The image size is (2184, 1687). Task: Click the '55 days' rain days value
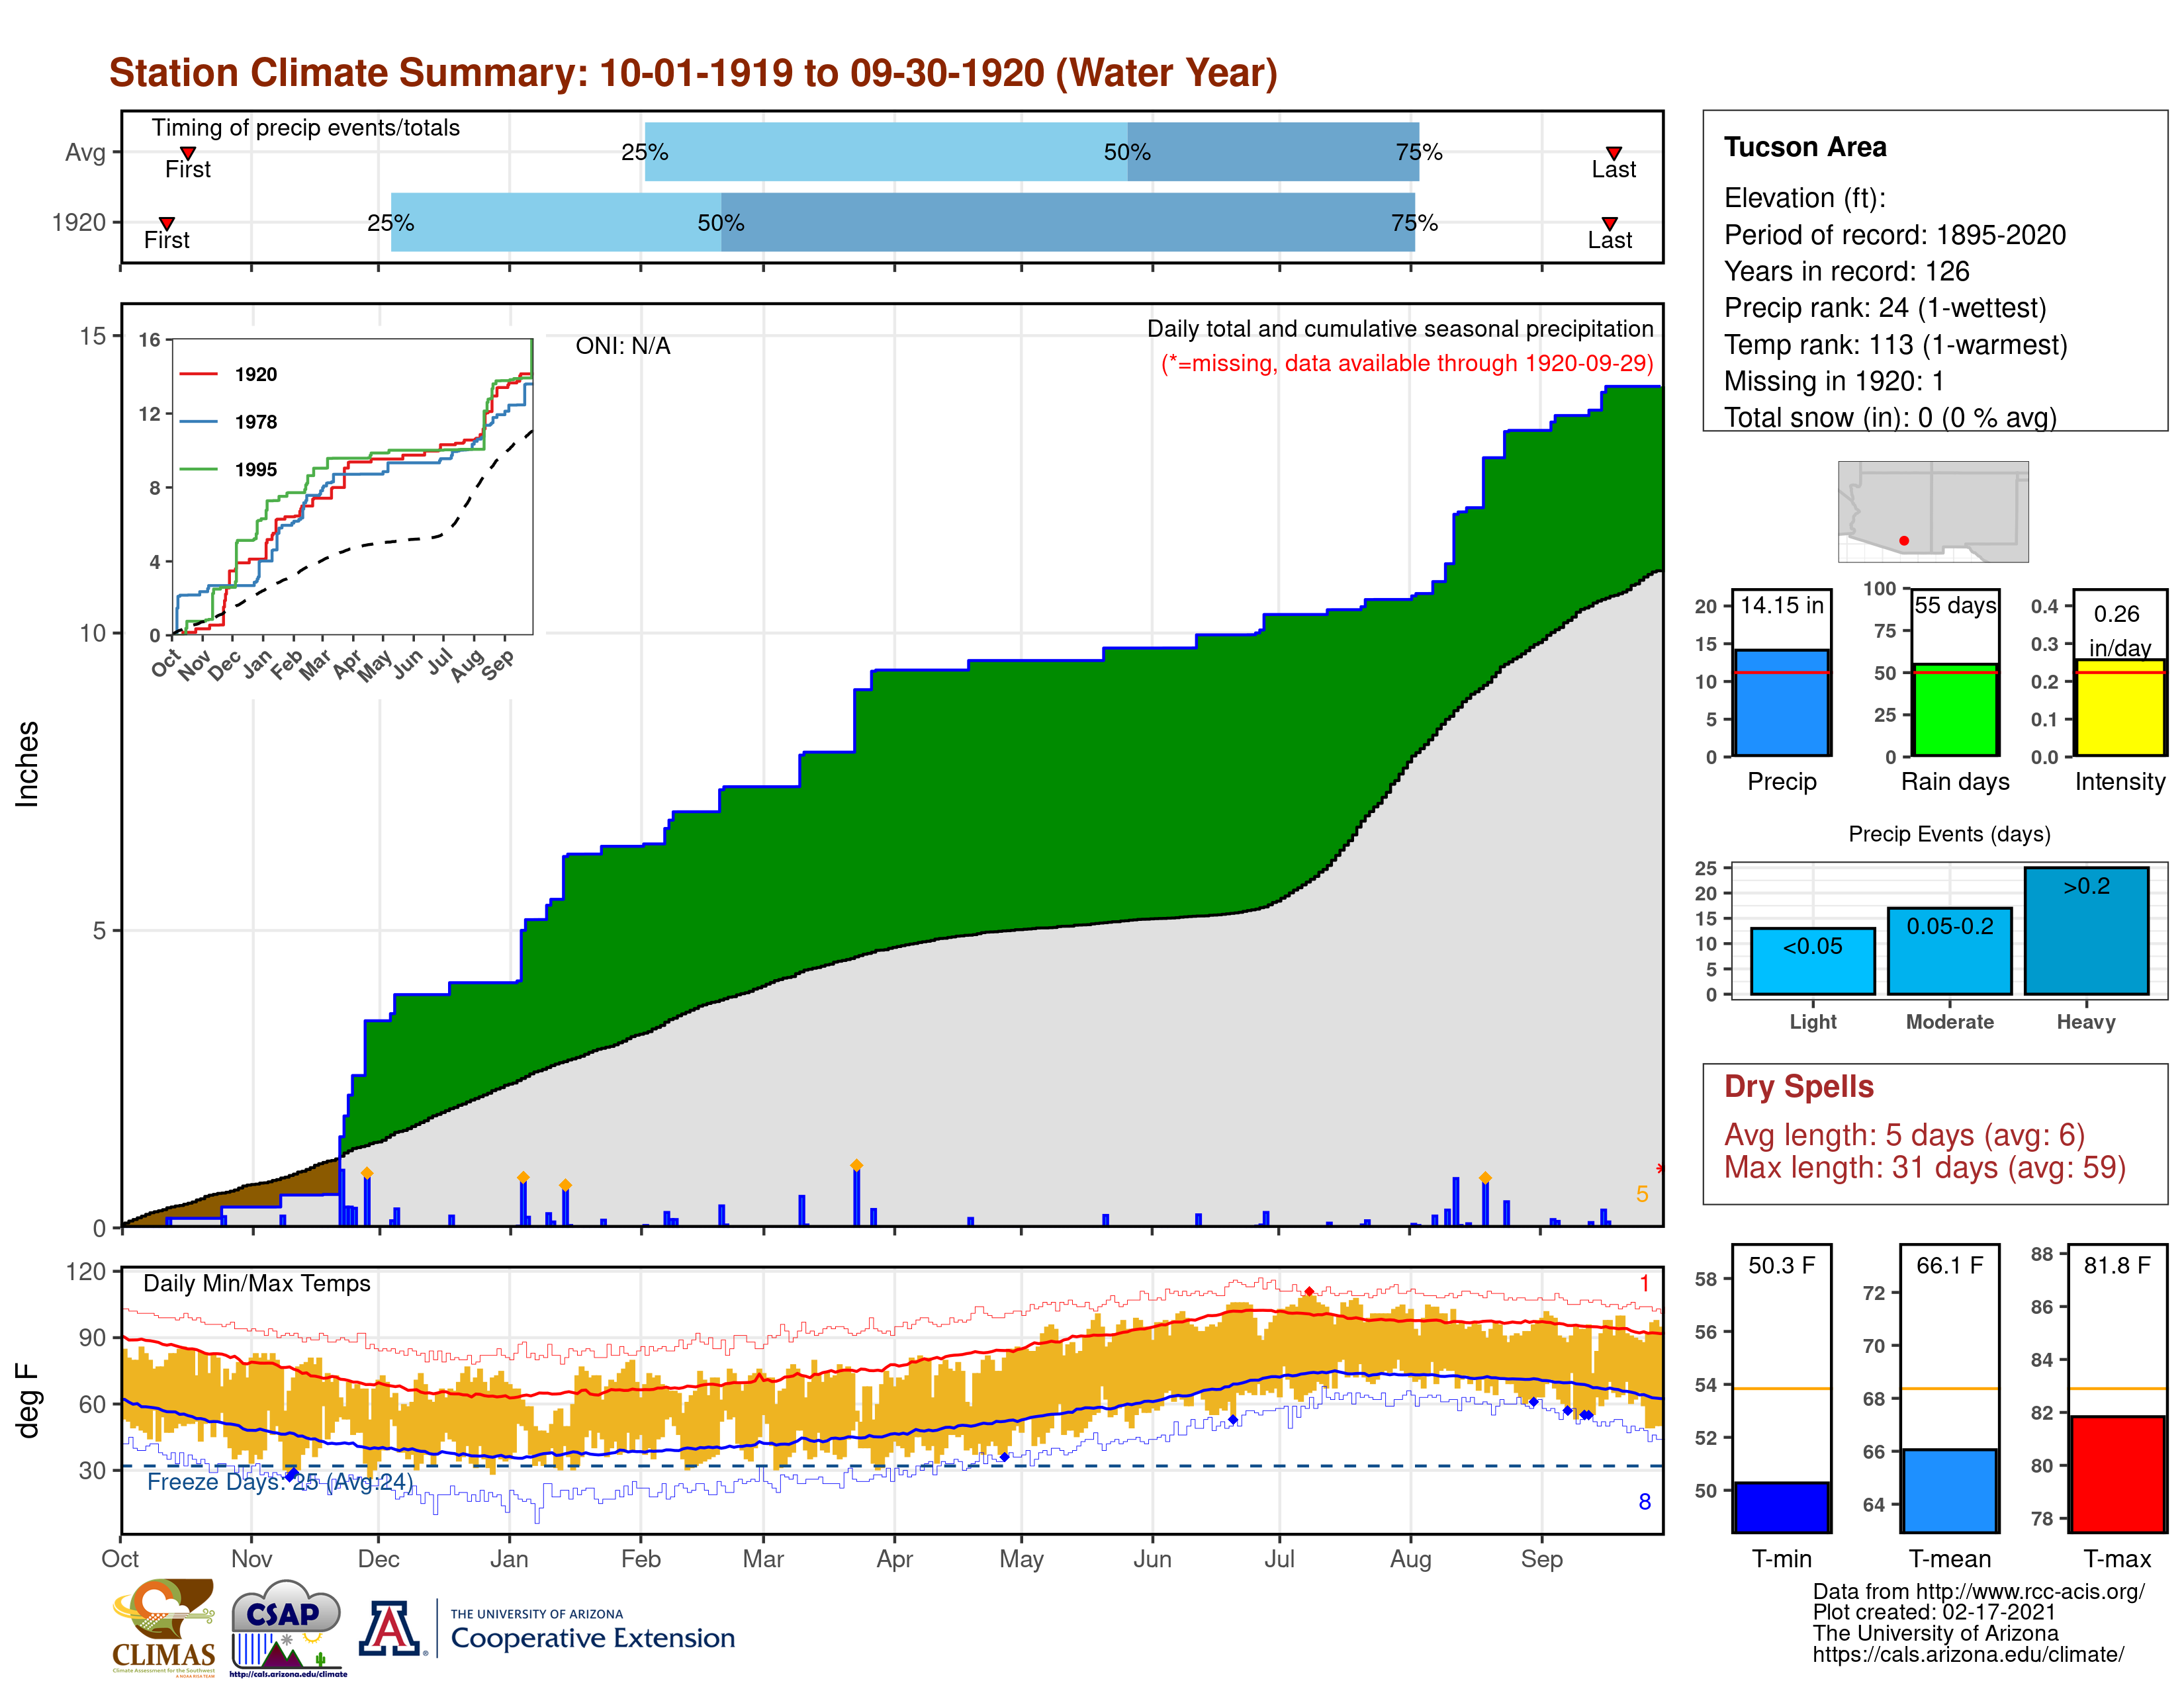pyautogui.click(x=1955, y=605)
